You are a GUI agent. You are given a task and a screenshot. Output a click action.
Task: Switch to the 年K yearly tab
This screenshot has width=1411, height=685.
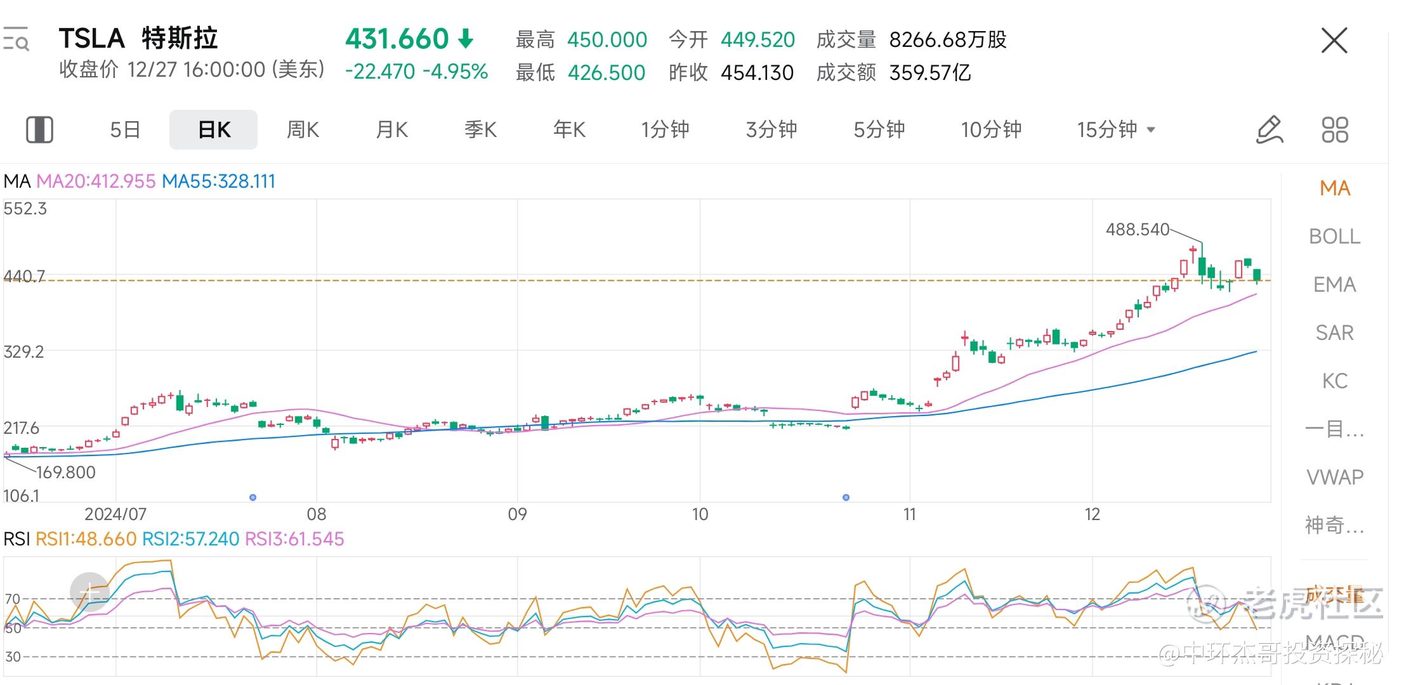[569, 129]
